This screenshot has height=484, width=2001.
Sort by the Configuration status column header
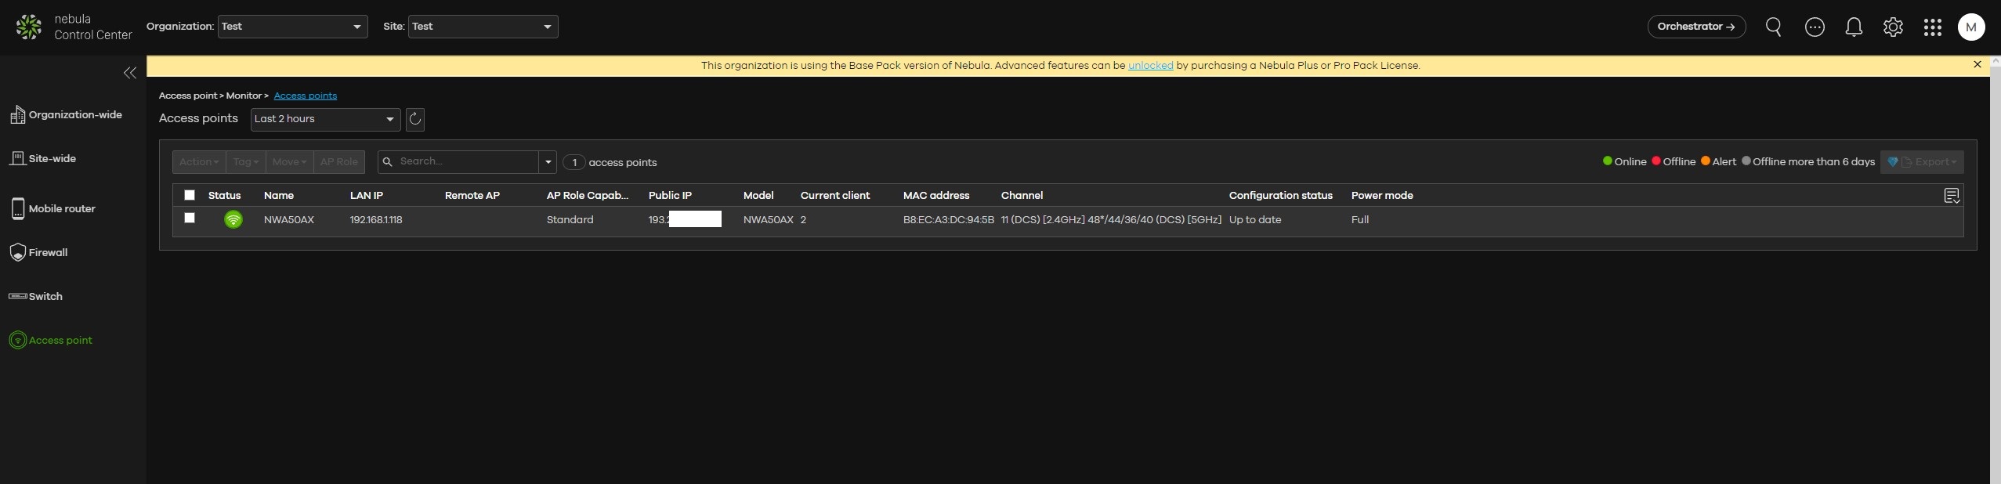click(x=1281, y=196)
